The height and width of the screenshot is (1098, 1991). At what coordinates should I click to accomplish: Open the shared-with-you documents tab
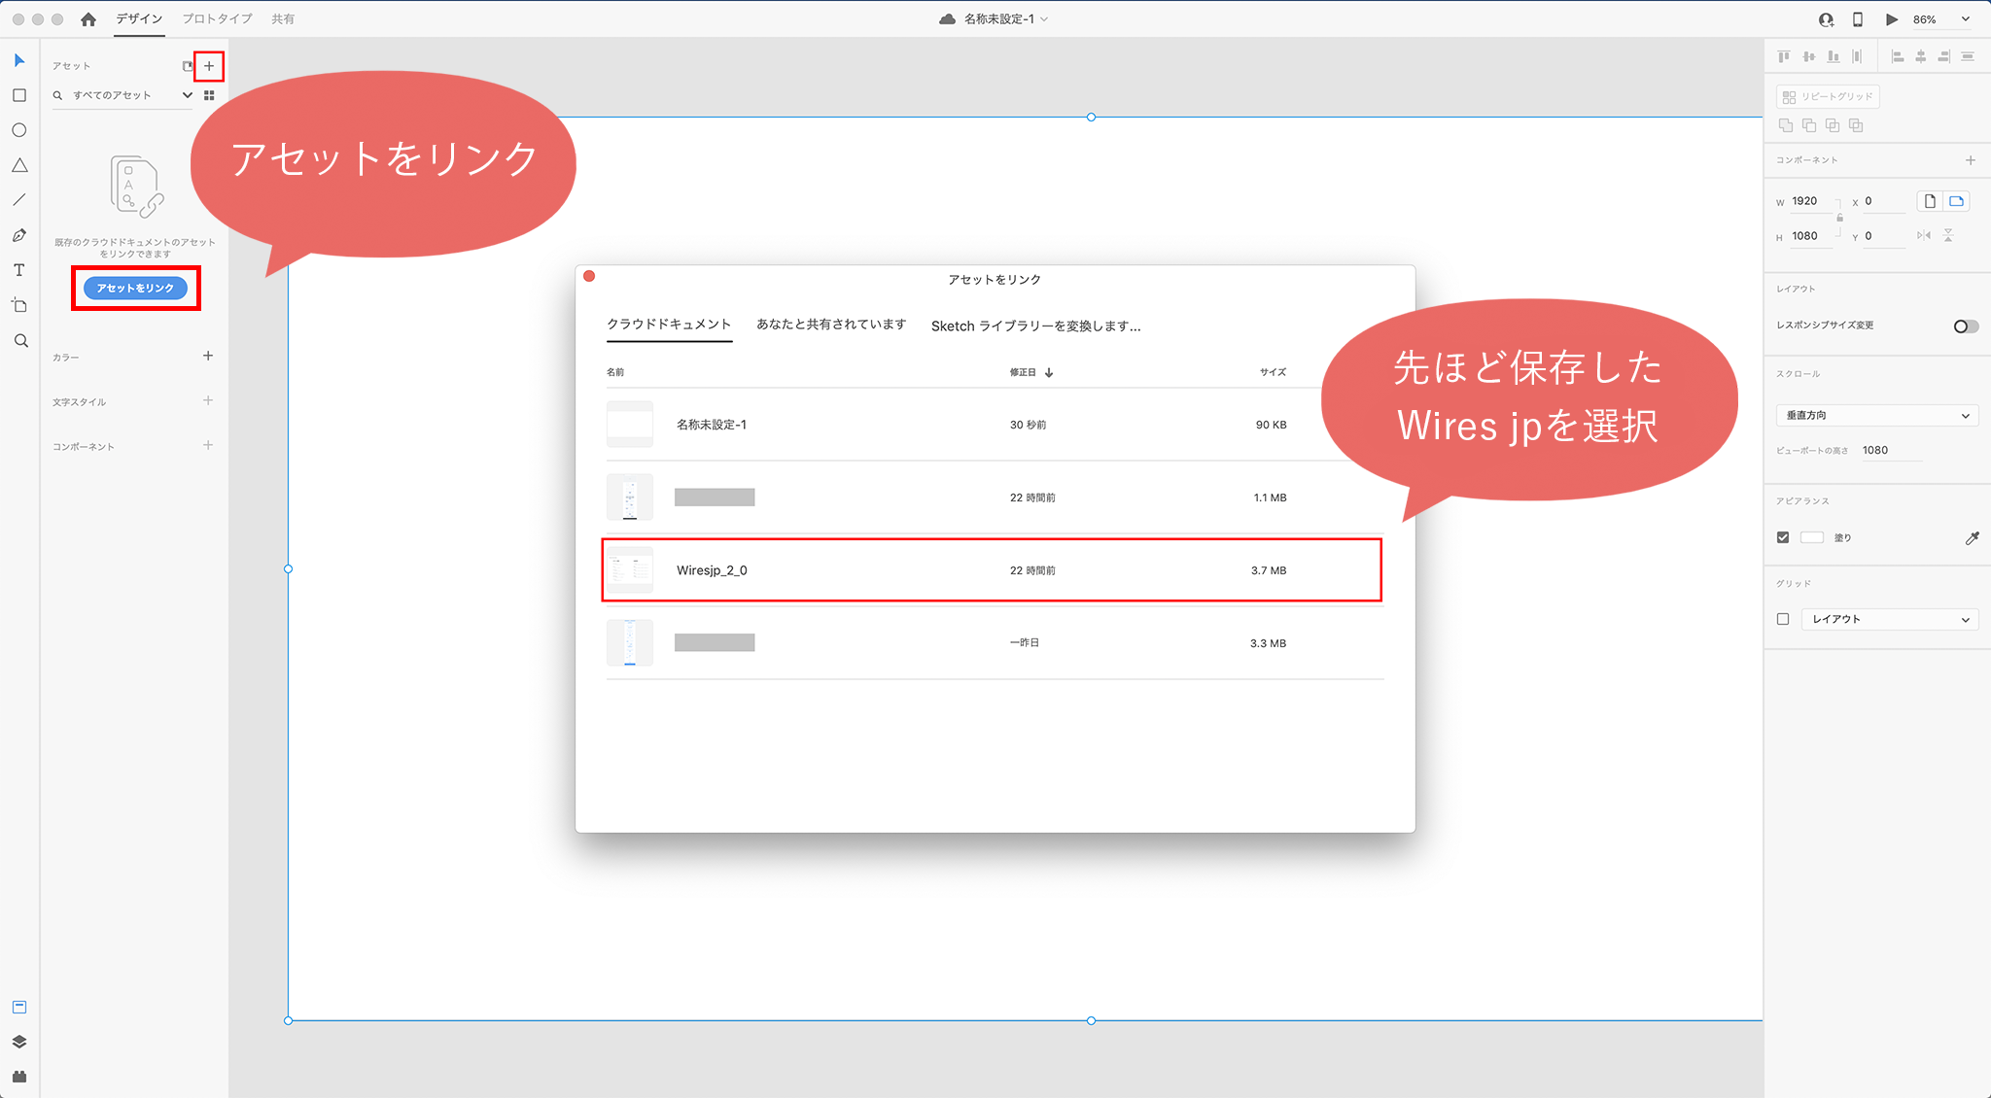coord(831,325)
